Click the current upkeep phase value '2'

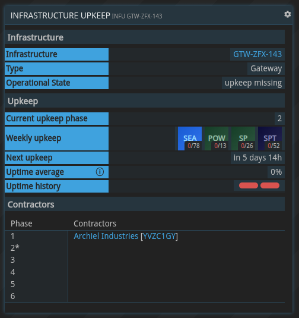coord(279,118)
